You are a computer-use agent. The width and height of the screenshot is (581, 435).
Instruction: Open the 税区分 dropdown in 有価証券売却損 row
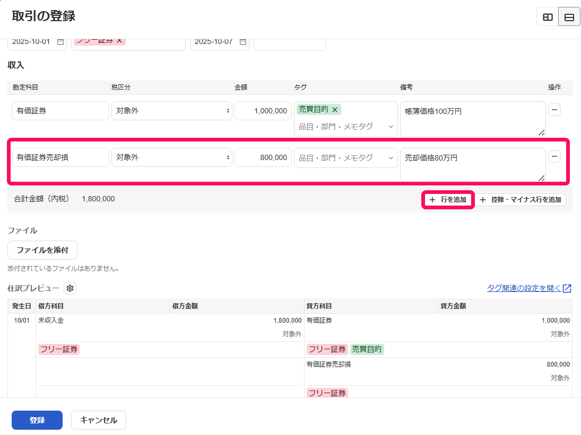172,157
